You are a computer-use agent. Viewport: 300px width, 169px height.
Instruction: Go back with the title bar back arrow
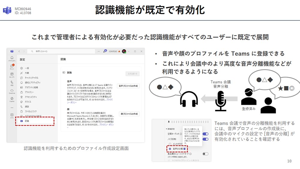(x=19, y=51)
